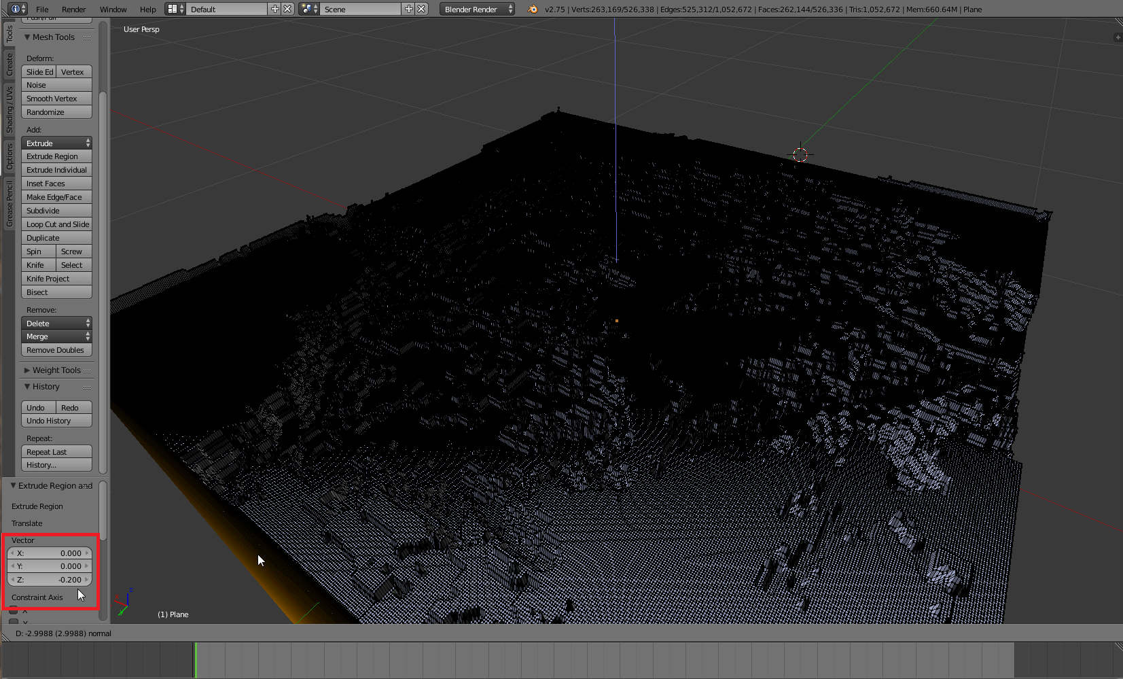Switch to the Options tab
The height and width of the screenshot is (679, 1123).
coord(10,156)
